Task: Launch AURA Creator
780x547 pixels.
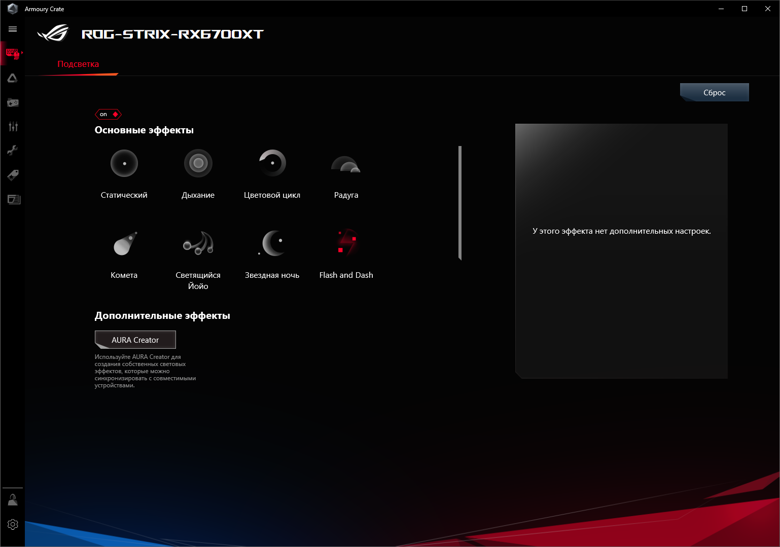Action: click(135, 340)
